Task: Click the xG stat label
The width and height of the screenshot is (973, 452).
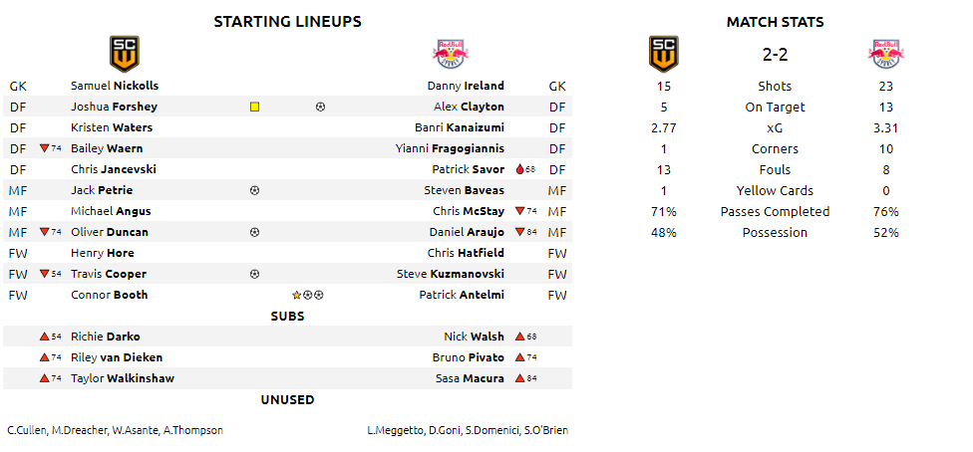Action: pyautogui.click(x=775, y=128)
